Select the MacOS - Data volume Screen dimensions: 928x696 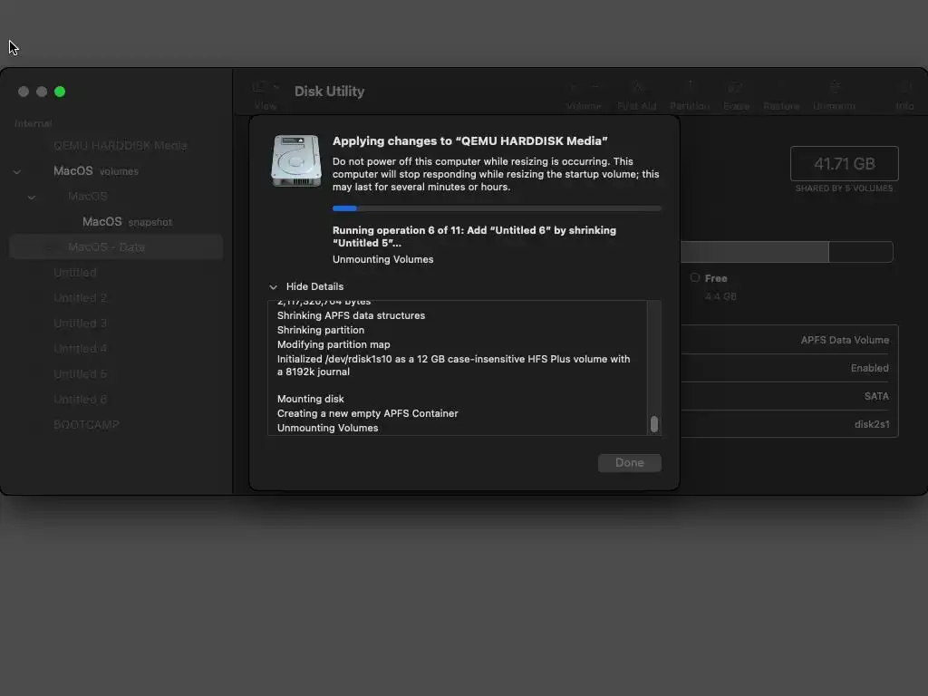pyautogui.click(x=116, y=247)
